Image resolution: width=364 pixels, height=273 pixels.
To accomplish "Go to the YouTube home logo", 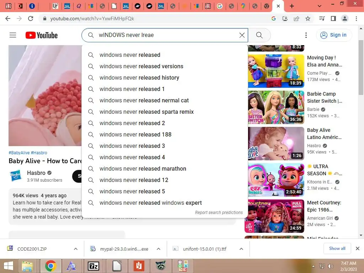I will point(42,35).
